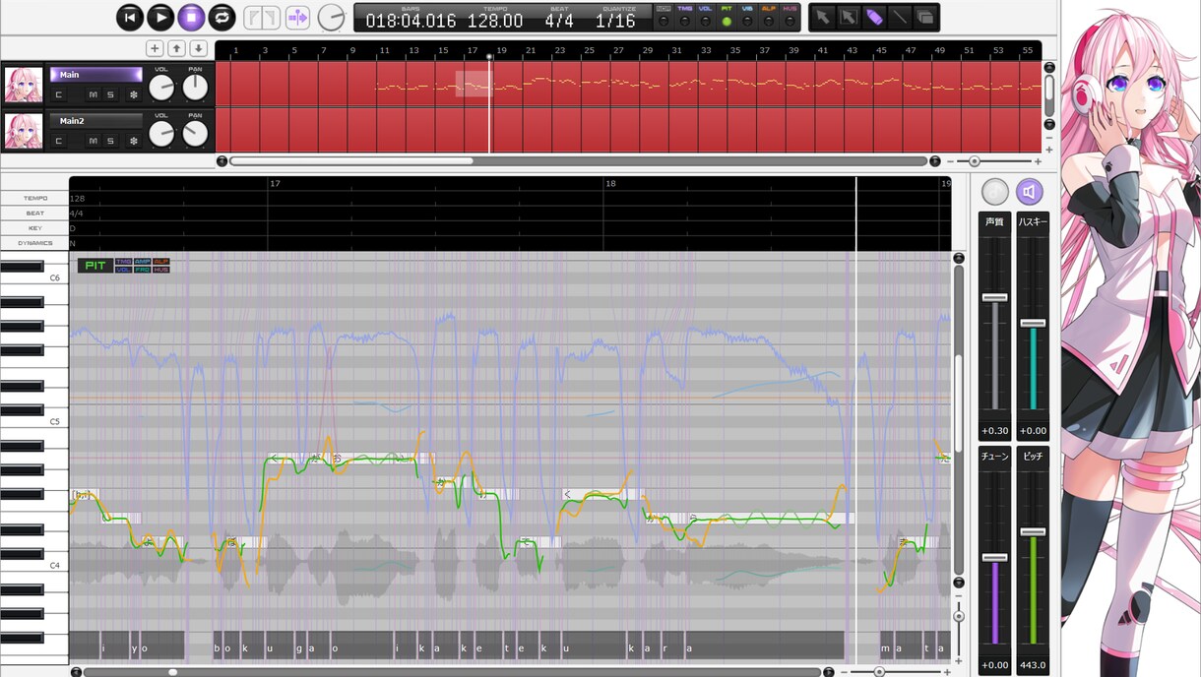Click the C button on the Main track
This screenshot has height=677, width=1201.
(x=59, y=94)
